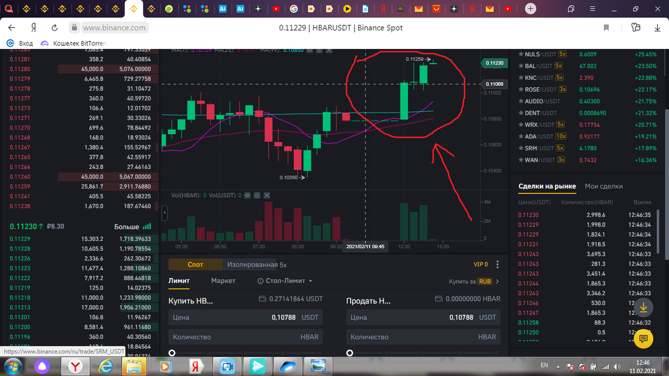Toggle volume indicator visibility eye icon
Screen dimensions: 669x376
[x=247, y=196]
